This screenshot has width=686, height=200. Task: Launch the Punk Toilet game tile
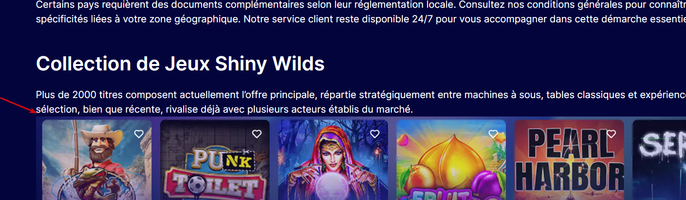[215, 160]
